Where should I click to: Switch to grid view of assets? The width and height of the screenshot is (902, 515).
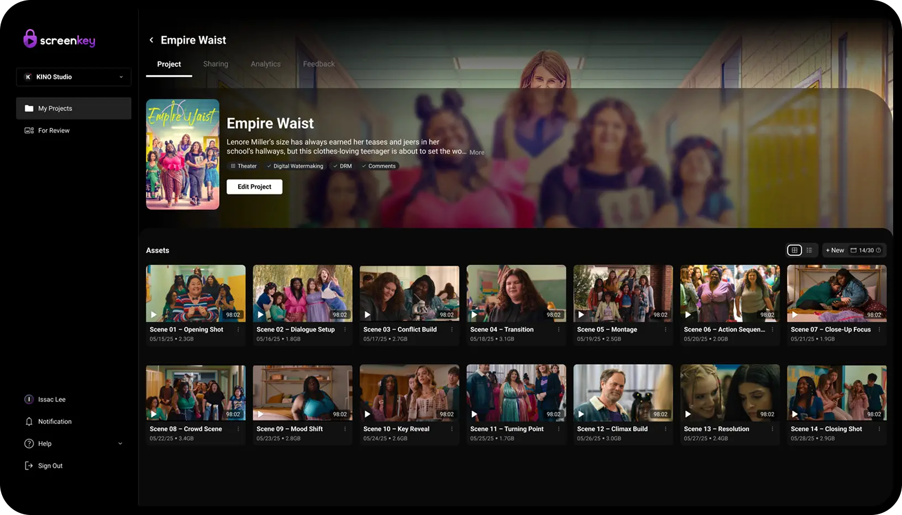point(794,250)
